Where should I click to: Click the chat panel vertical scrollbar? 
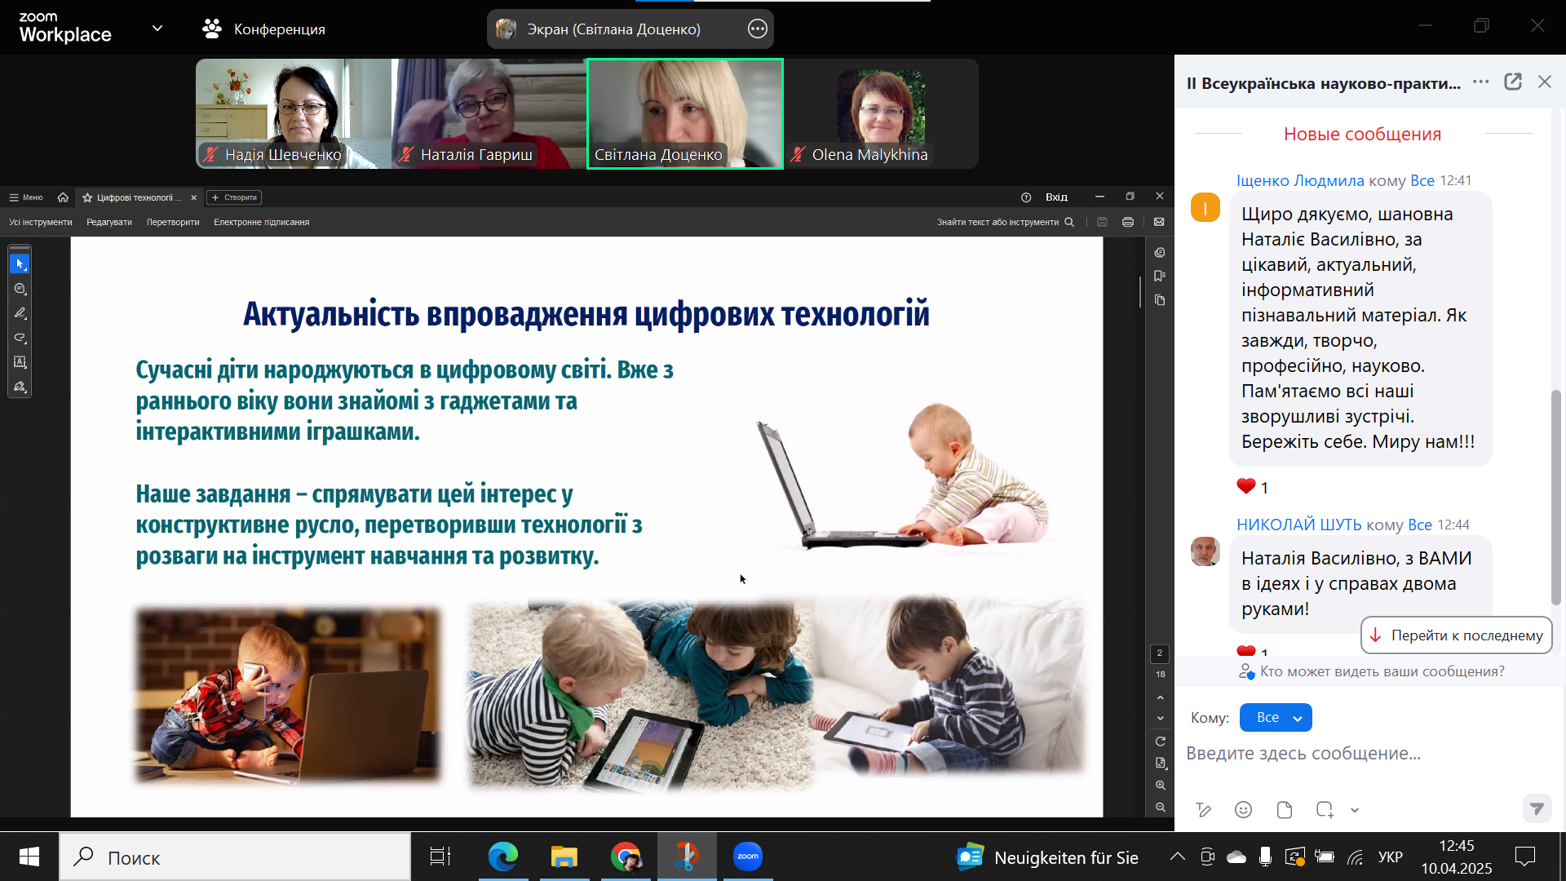tap(1556, 498)
